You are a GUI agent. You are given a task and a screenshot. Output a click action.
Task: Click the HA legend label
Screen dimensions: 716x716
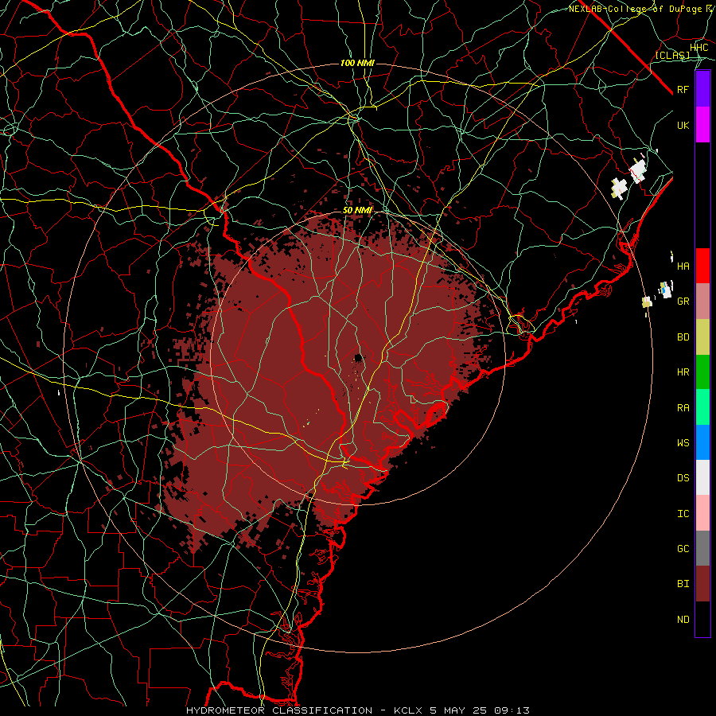coord(683,266)
